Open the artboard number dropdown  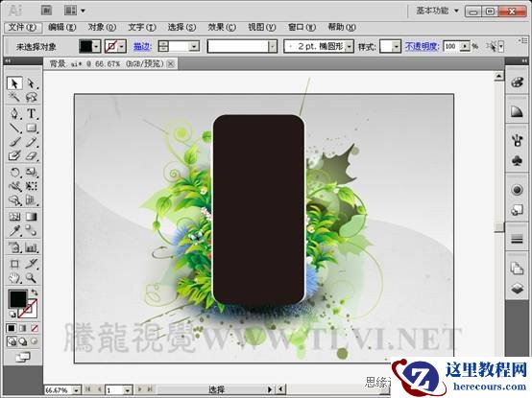[128, 390]
